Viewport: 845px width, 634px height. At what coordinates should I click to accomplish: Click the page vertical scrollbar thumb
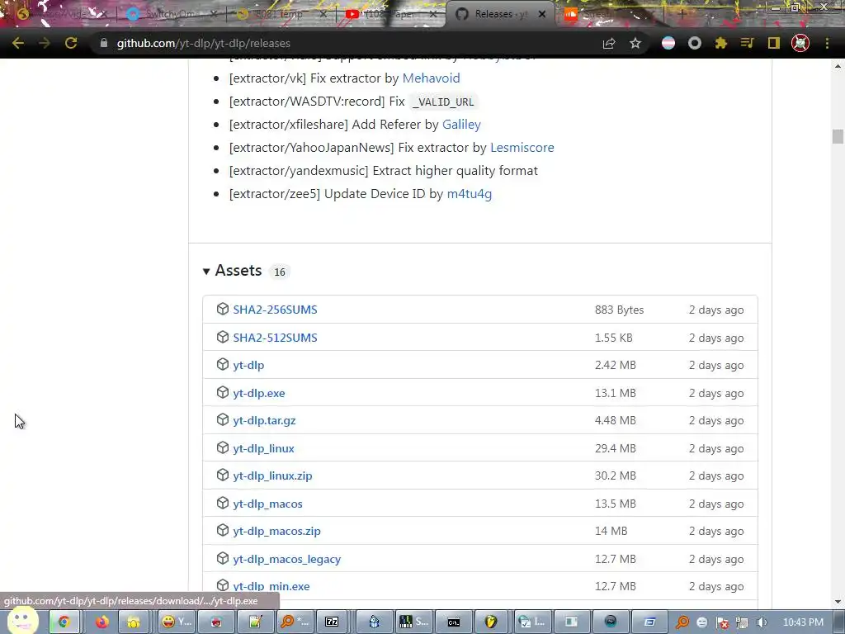[x=837, y=136]
